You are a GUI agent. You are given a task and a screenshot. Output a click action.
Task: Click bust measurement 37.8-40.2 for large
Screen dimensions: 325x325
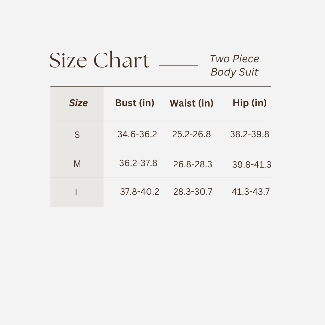click(139, 192)
